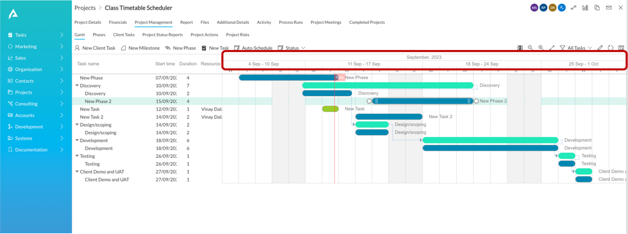Refresh the Gantt chart with circular arrow
This screenshot has width=628, height=234.
610,48
